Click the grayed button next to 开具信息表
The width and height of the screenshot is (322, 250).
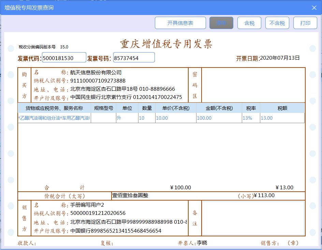pos(221,23)
